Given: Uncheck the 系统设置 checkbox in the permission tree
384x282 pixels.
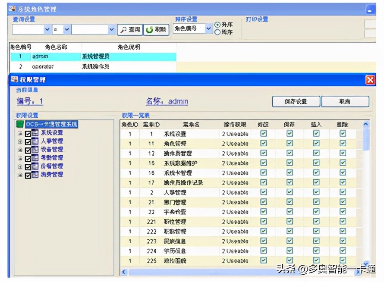Looking at the screenshot, I should 28,133.
